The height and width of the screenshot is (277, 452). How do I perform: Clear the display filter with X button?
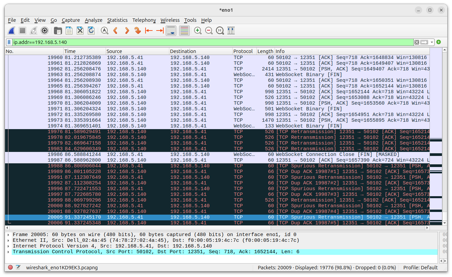click(x=416, y=42)
